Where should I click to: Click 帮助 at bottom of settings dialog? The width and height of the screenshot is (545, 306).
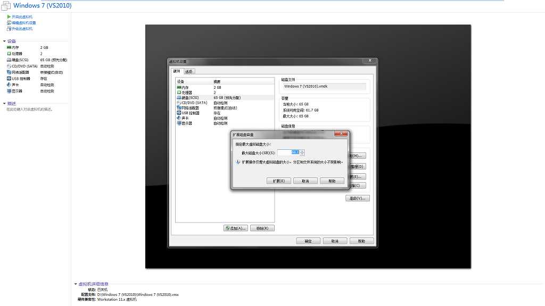point(361,241)
